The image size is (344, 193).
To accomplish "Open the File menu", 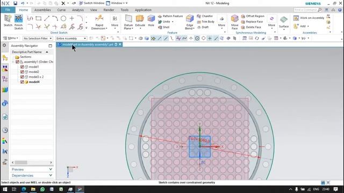I will pos(8,10).
